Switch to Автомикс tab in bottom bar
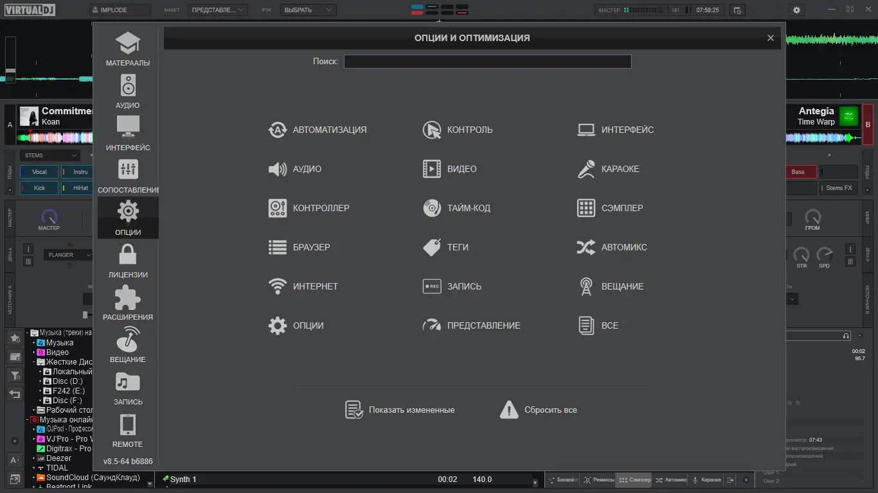This screenshot has height=493, width=878. [x=671, y=480]
